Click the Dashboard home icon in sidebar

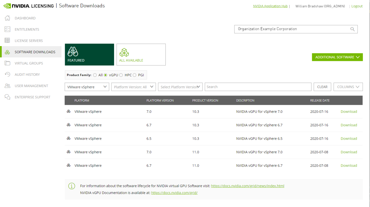pyautogui.click(x=7, y=18)
